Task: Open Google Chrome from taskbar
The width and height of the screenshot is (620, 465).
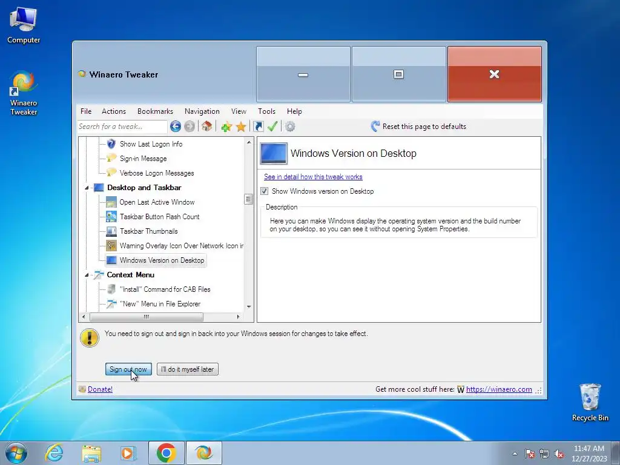Action: [x=166, y=453]
